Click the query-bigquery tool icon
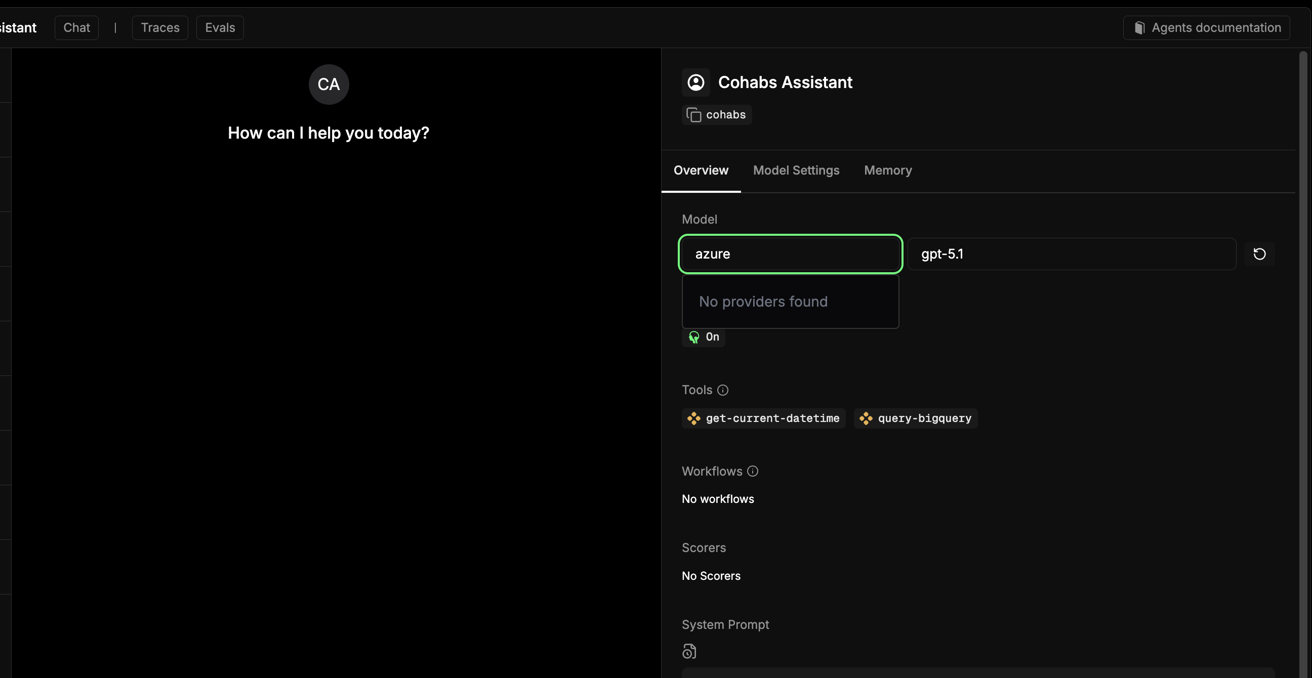The height and width of the screenshot is (678, 1312). pos(866,418)
